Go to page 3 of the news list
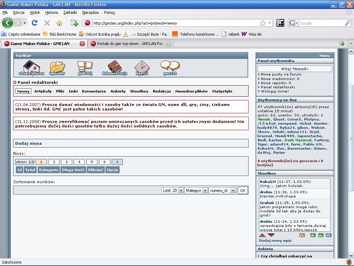Screen dimensions: 354x266 [x=66, y=162]
